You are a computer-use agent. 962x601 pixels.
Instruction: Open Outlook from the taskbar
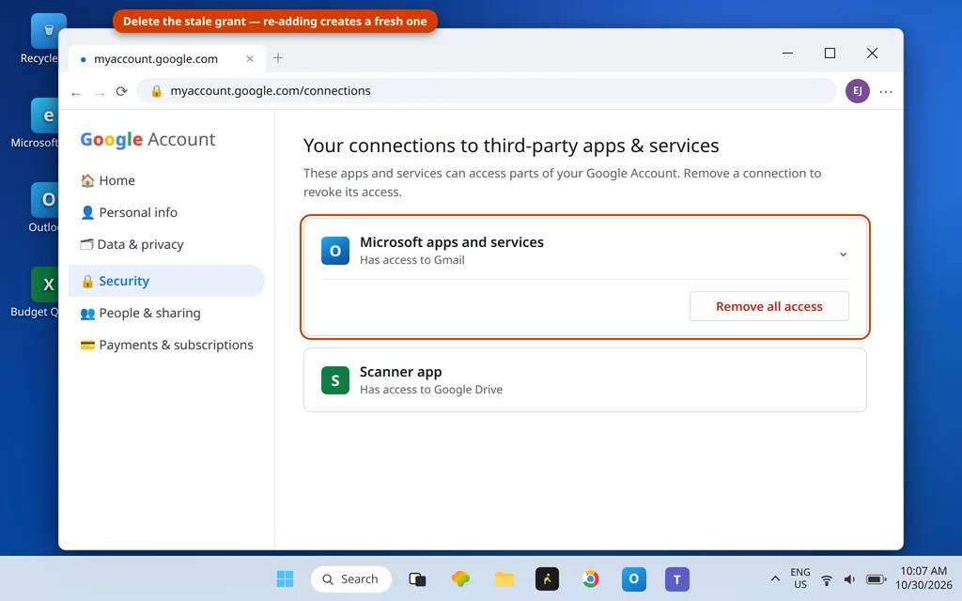(634, 578)
